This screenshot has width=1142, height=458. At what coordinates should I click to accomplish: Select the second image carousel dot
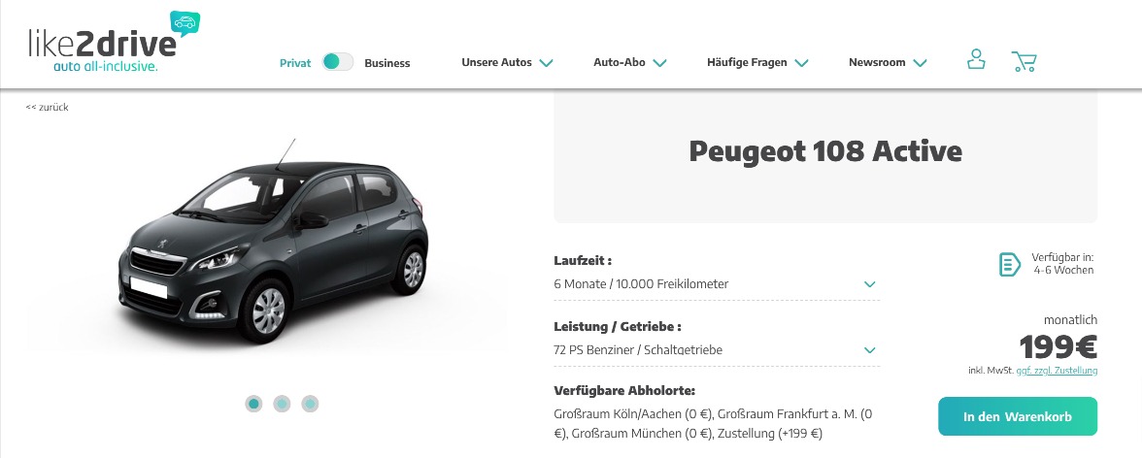(x=282, y=404)
